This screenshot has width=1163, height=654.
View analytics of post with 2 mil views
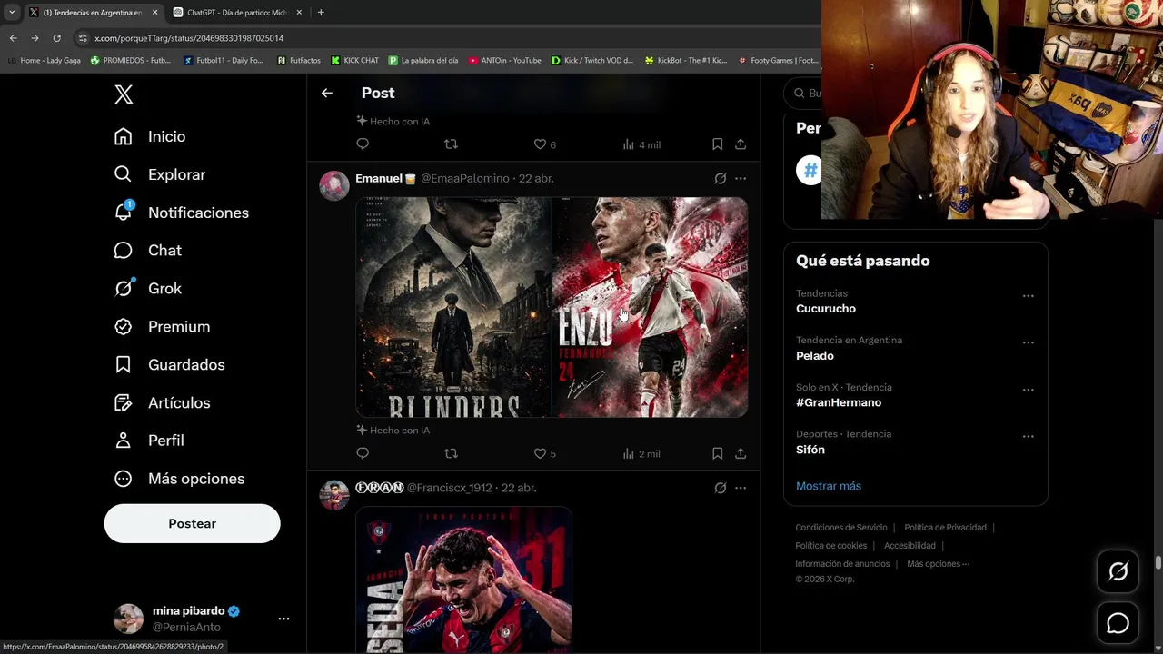tap(641, 453)
